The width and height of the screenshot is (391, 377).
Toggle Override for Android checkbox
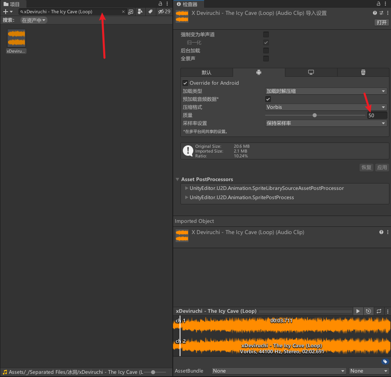(x=185, y=83)
